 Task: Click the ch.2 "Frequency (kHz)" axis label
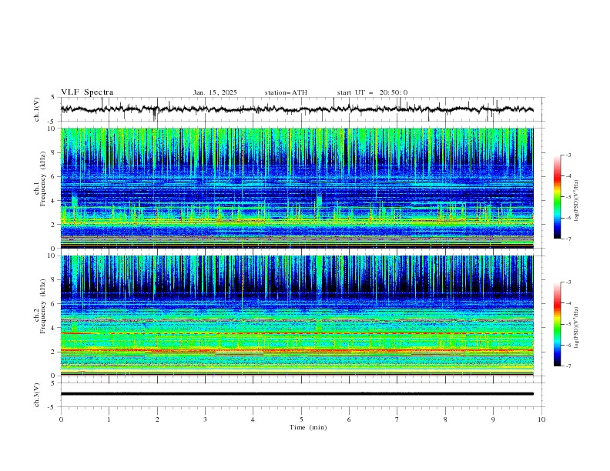coord(43,306)
